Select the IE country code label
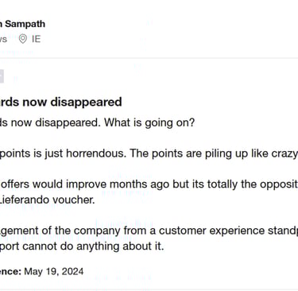 [37, 39]
